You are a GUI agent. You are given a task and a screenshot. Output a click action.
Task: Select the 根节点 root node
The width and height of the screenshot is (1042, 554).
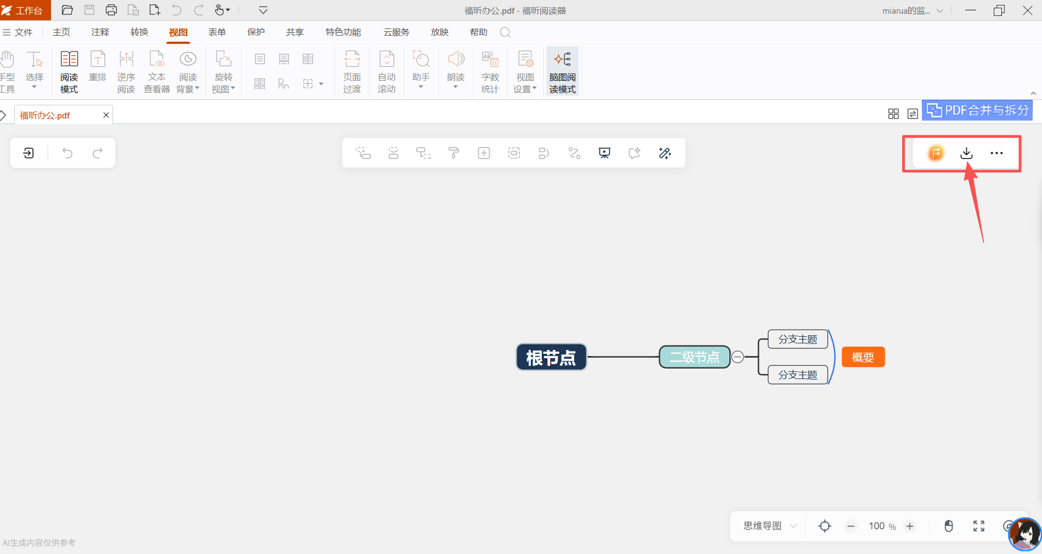(x=551, y=357)
